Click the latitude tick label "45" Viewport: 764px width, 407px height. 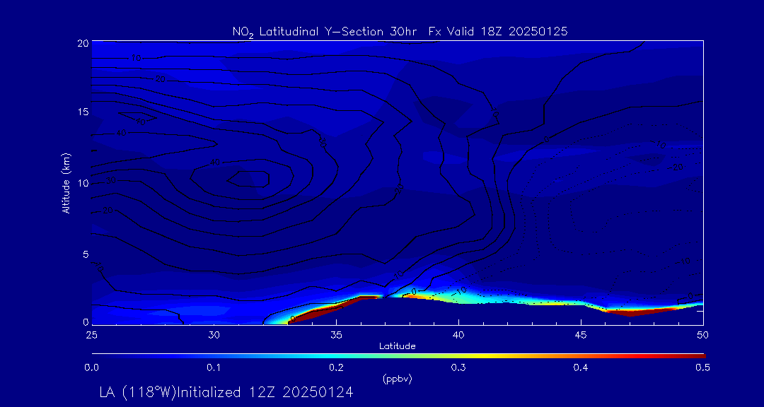coord(581,334)
